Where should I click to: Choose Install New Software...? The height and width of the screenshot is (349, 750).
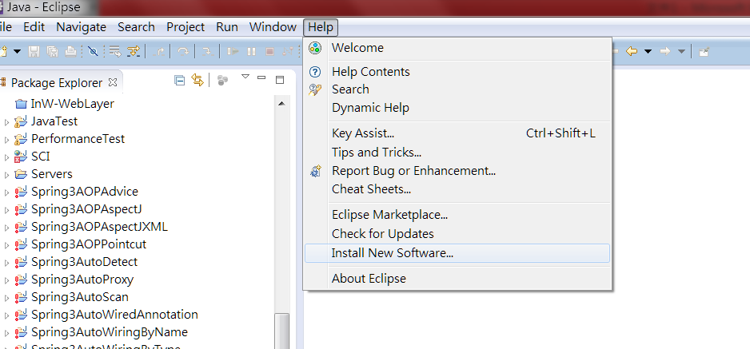point(457,253)
